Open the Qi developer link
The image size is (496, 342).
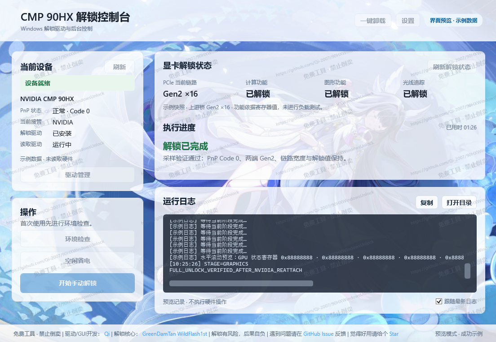point(107,334)
